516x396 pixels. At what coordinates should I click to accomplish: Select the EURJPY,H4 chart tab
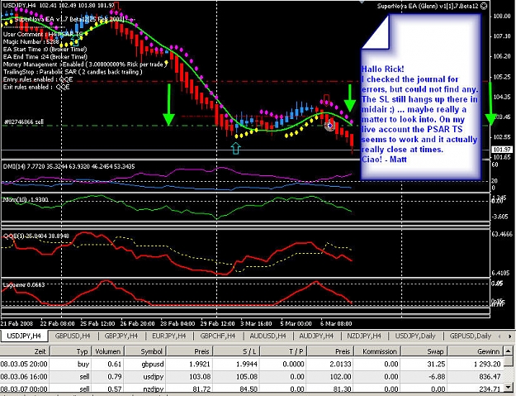168,336
